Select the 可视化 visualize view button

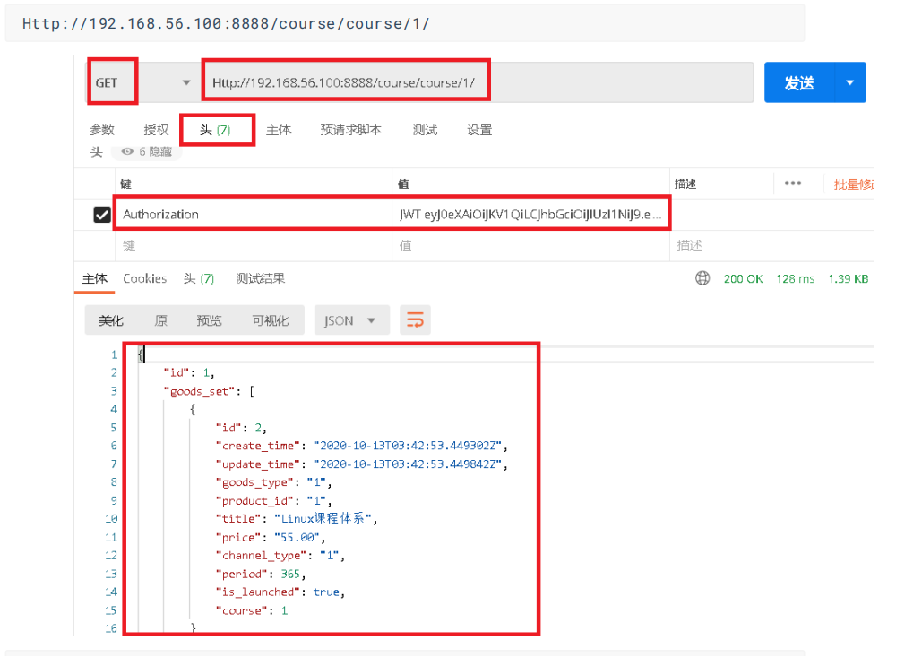[x=271, y=320]
